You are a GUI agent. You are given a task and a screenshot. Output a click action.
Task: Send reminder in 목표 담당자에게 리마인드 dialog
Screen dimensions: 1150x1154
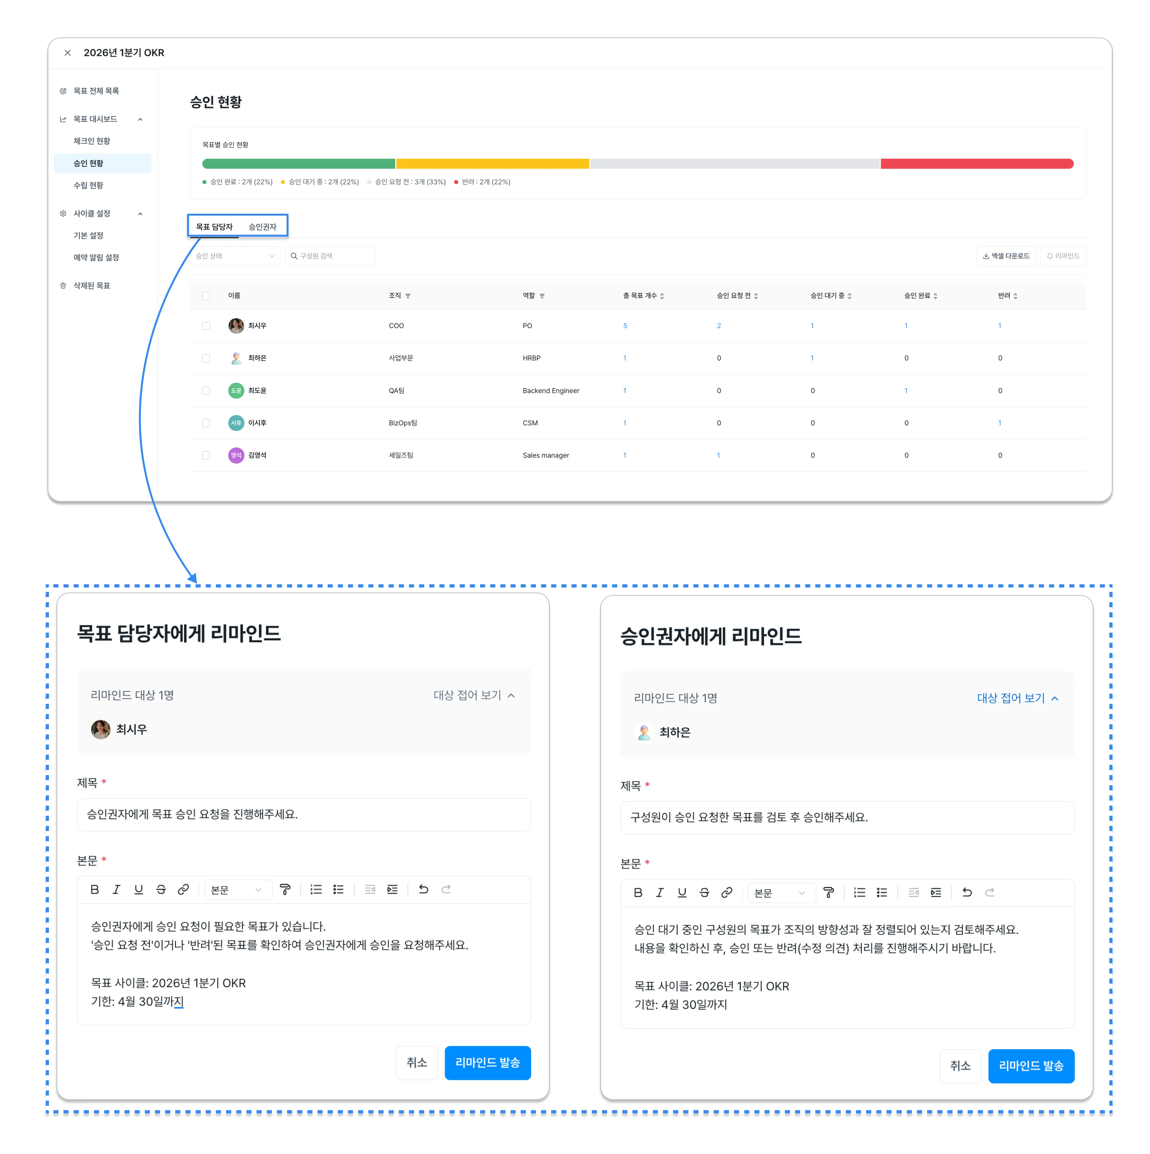[488, 1063]
